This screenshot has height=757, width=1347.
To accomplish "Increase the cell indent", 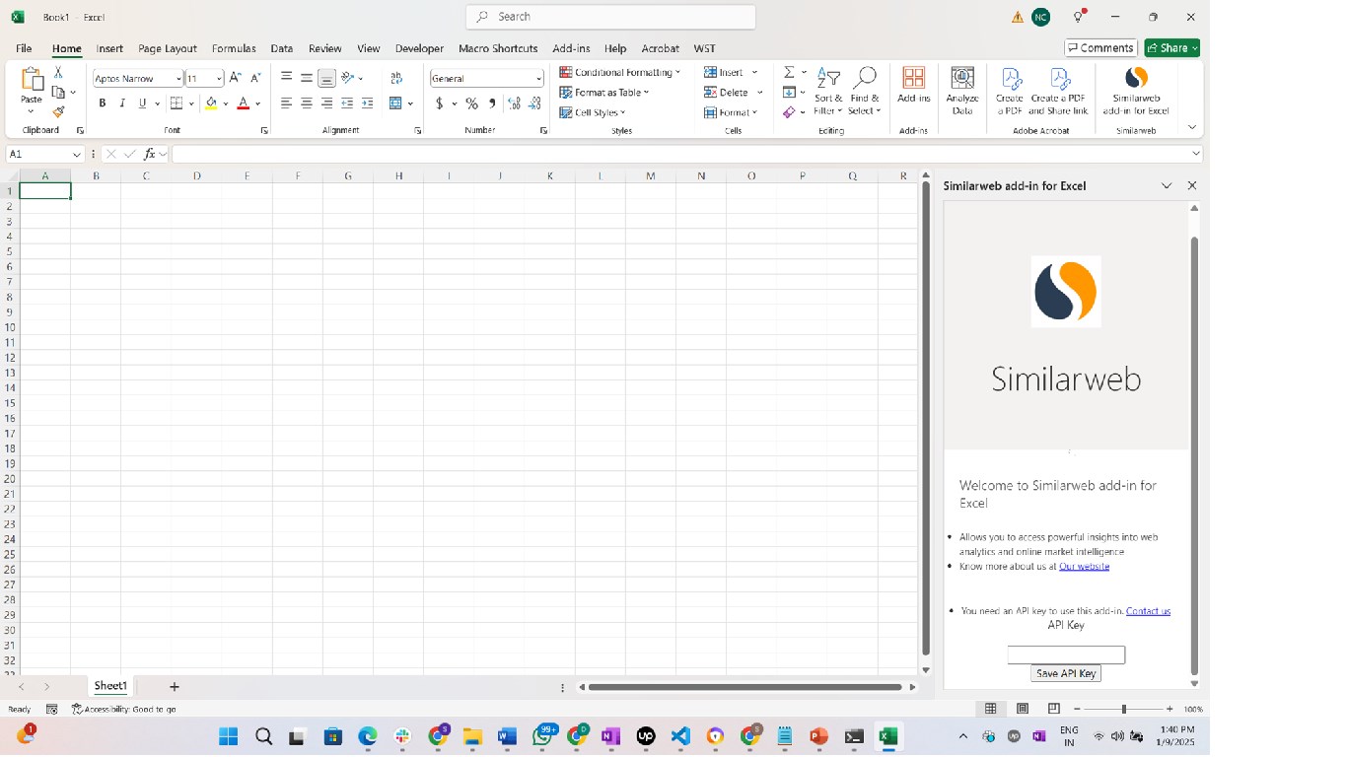I will 367,103.
